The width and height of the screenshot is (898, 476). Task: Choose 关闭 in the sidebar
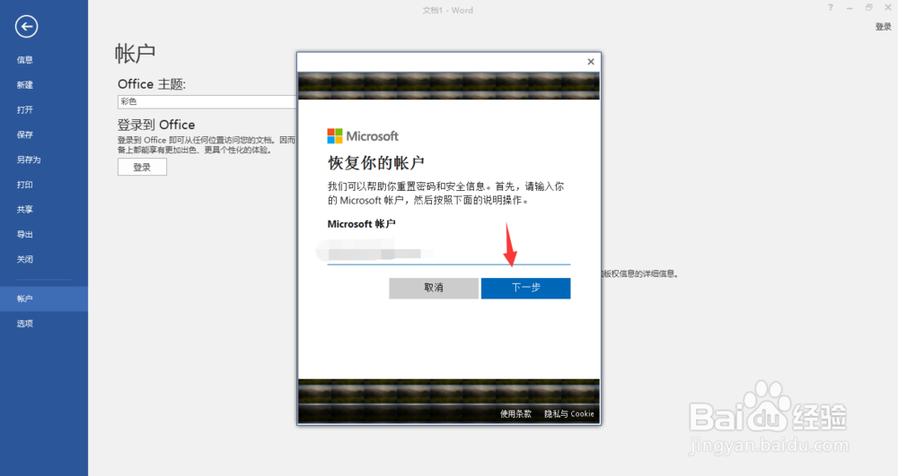tap(24, 259)
